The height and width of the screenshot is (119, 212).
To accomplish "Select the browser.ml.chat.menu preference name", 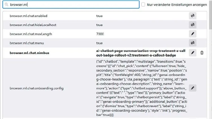I will [x=27, y=43].
